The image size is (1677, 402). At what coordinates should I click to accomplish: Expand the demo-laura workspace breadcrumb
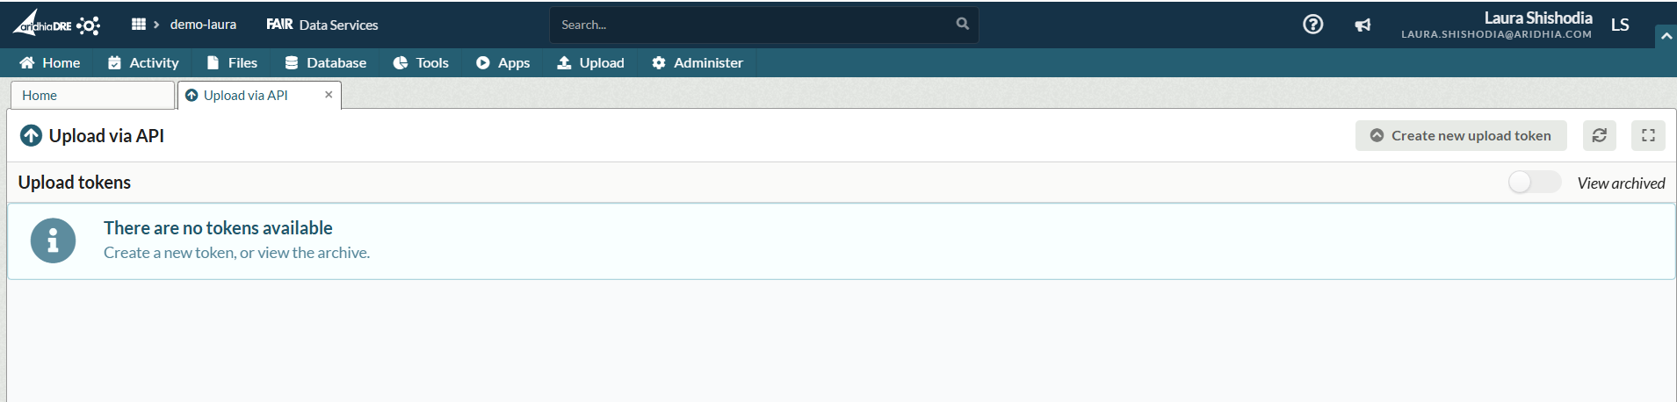[x=203, y=25]
